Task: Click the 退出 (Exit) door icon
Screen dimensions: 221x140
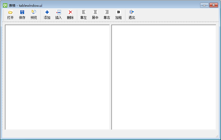Action: point(132,12)
